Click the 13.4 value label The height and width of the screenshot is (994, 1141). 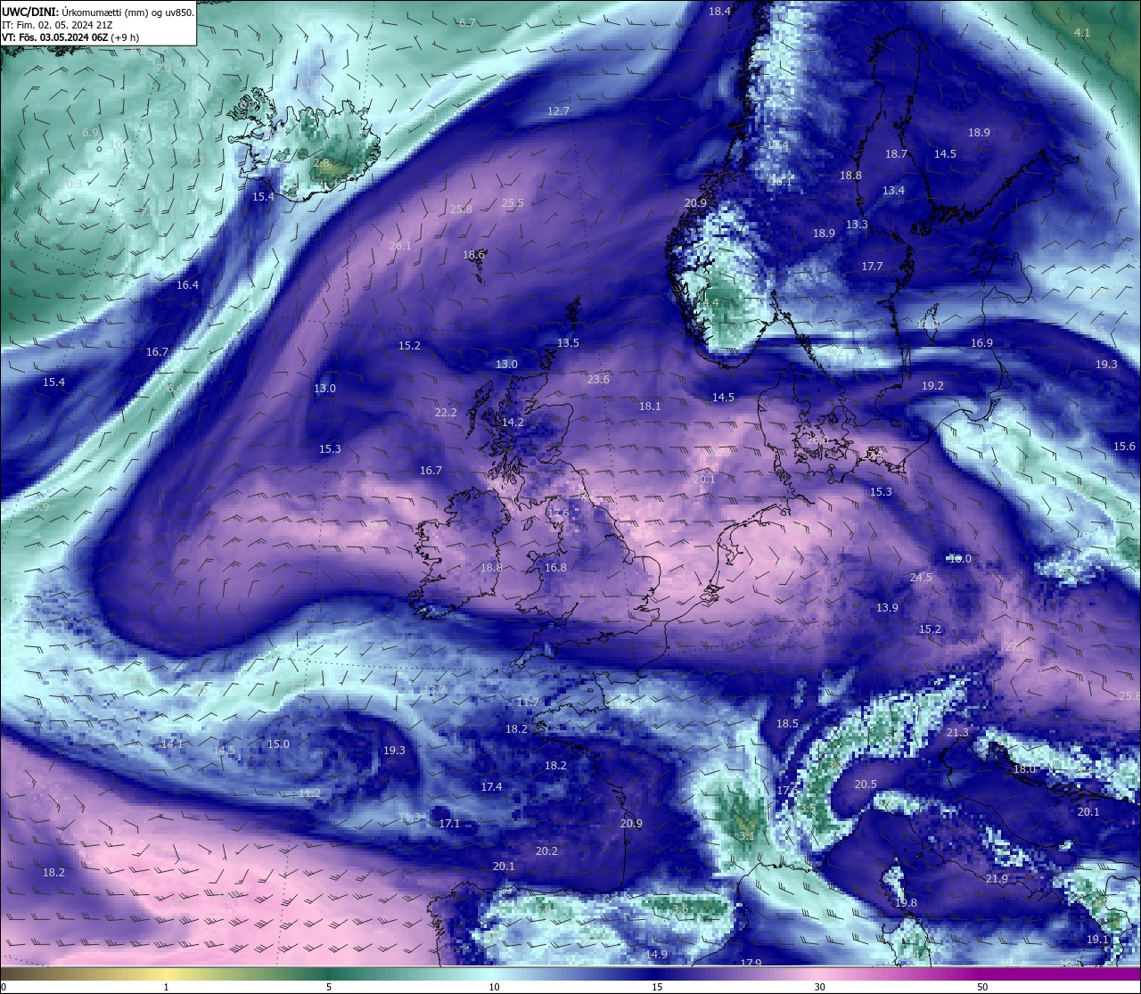pyautogui.click(x=893, y=191)
